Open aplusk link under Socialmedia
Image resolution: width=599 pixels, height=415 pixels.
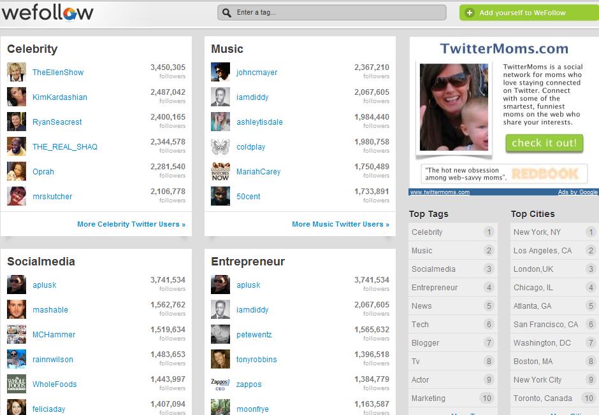pos(45,285)
